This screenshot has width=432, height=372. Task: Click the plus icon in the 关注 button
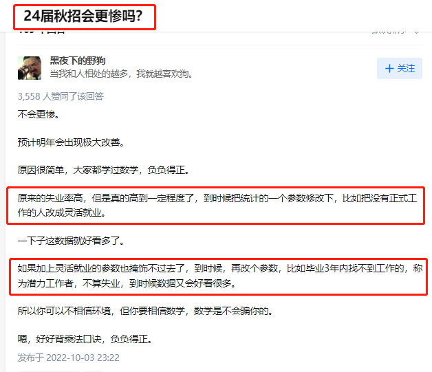[x=389, y=68]
